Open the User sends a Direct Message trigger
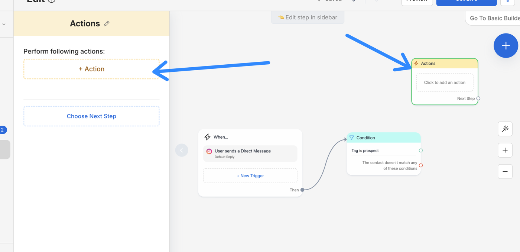The height and width of the screenshot is (252, 520). (x=250, y=154)
